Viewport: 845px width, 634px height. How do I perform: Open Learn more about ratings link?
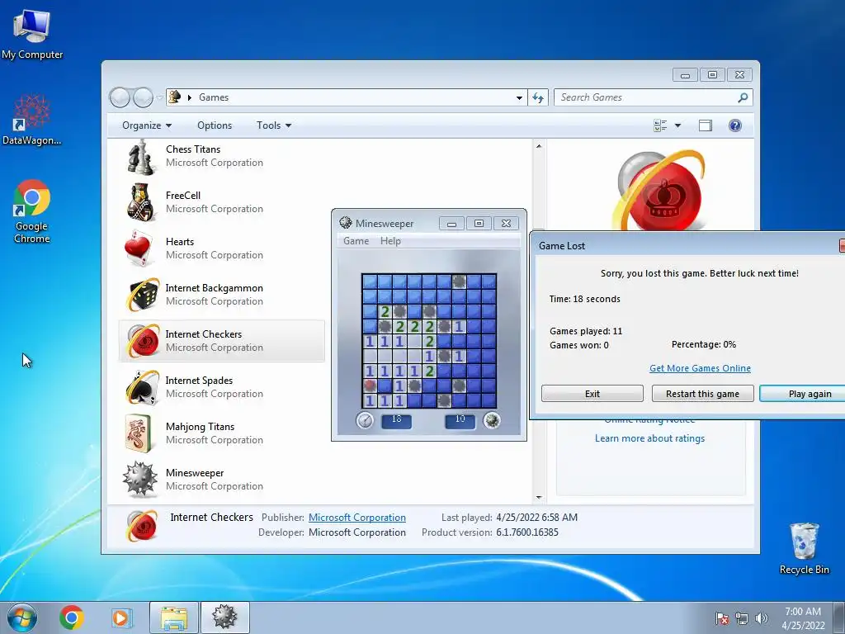pos(649,438)
